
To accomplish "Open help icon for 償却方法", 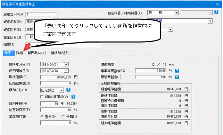I will tap(68, 90).
